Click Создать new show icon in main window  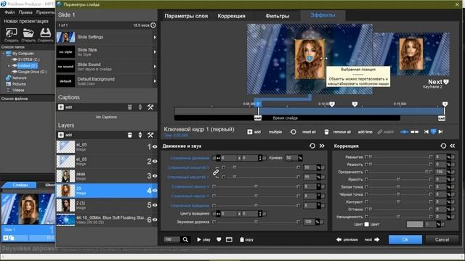tap(12, 33)
